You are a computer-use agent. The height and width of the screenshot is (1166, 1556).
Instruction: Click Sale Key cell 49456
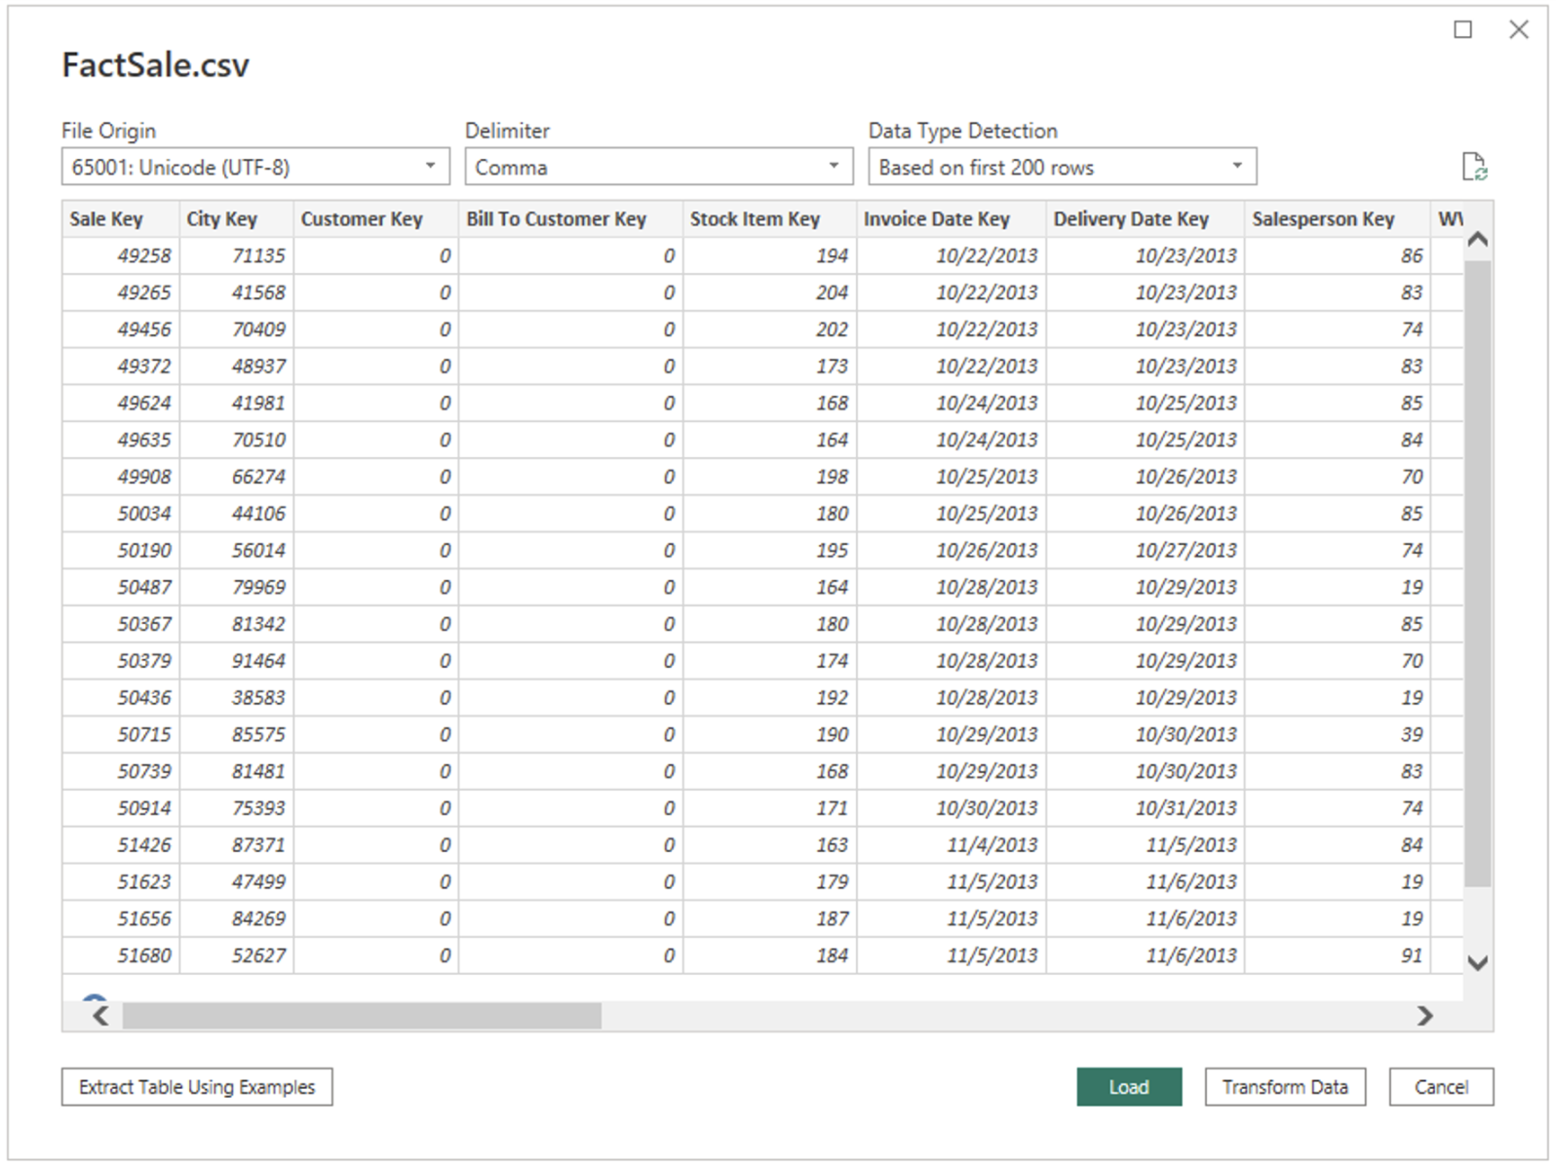tap(121, 330)
